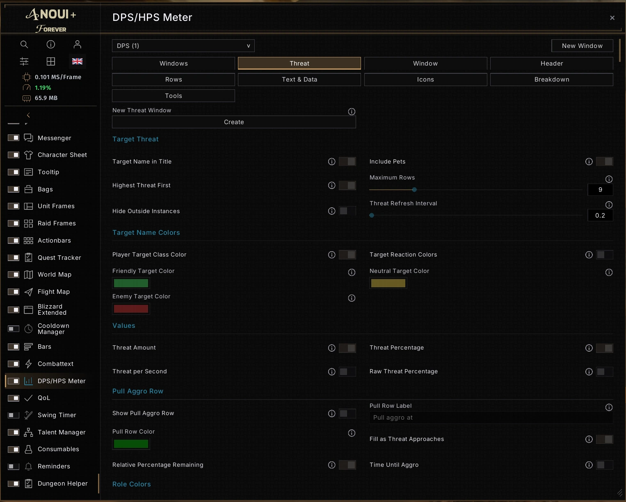Click the Reminders bell icon
This screenshot has height=502, width=626.
28,466
